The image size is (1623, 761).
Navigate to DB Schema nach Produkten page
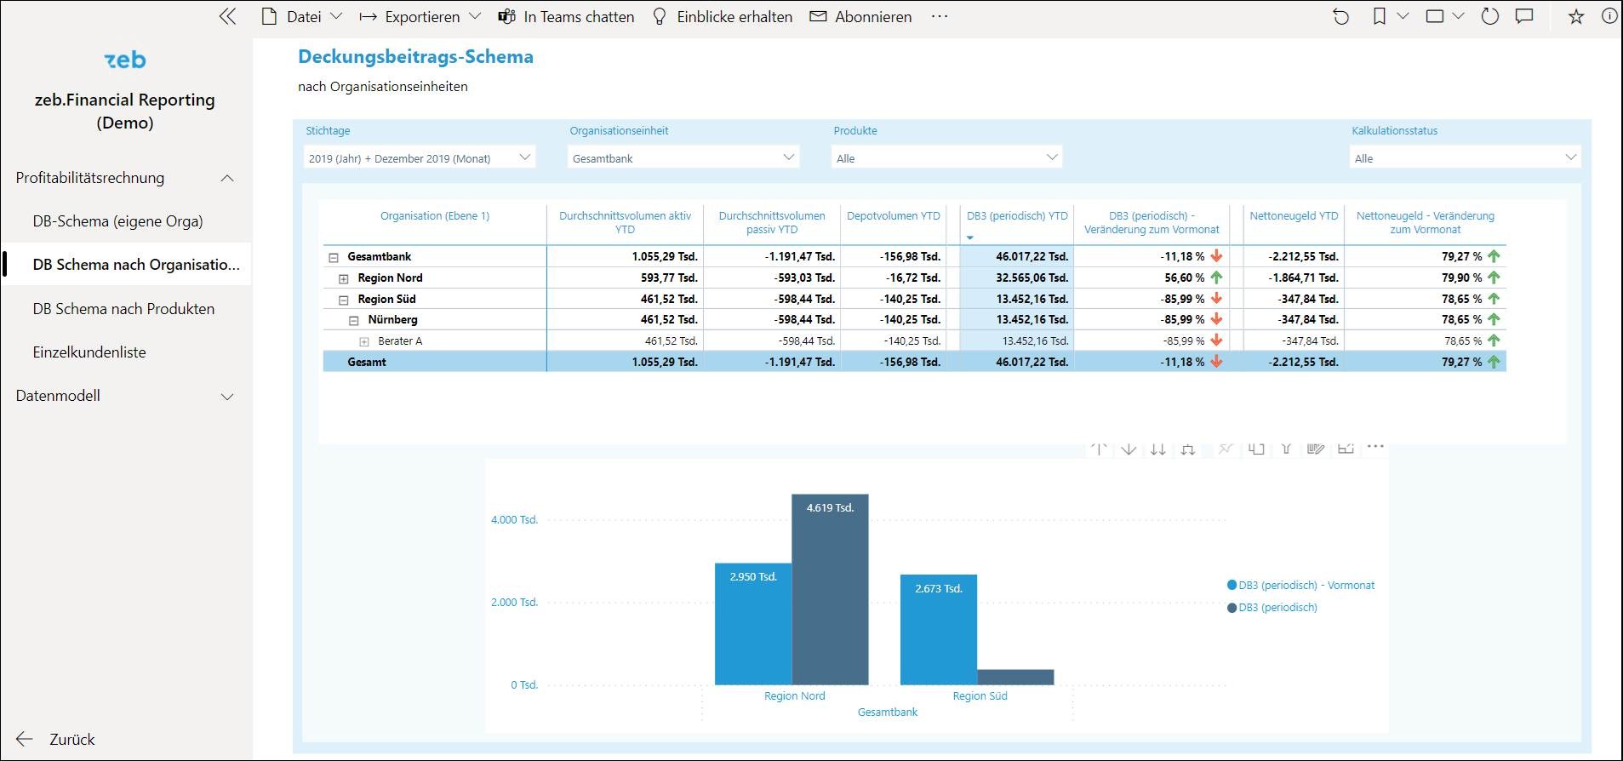point(123,309)
